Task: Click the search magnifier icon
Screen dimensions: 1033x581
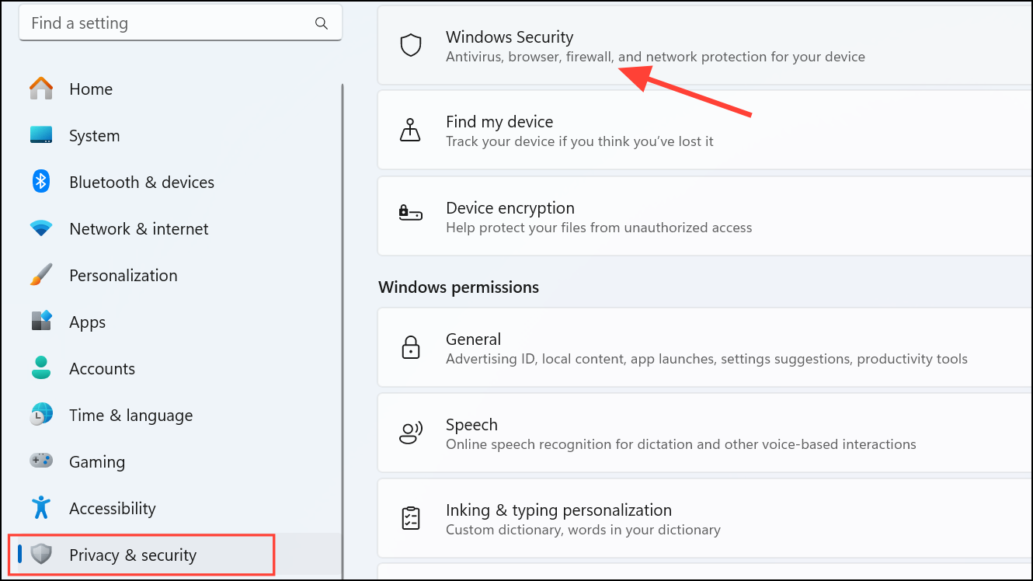Action: click(322, 23)
